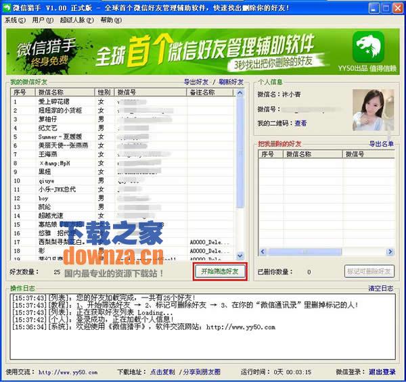Click the app icon in the title bar

coord(5,7)
